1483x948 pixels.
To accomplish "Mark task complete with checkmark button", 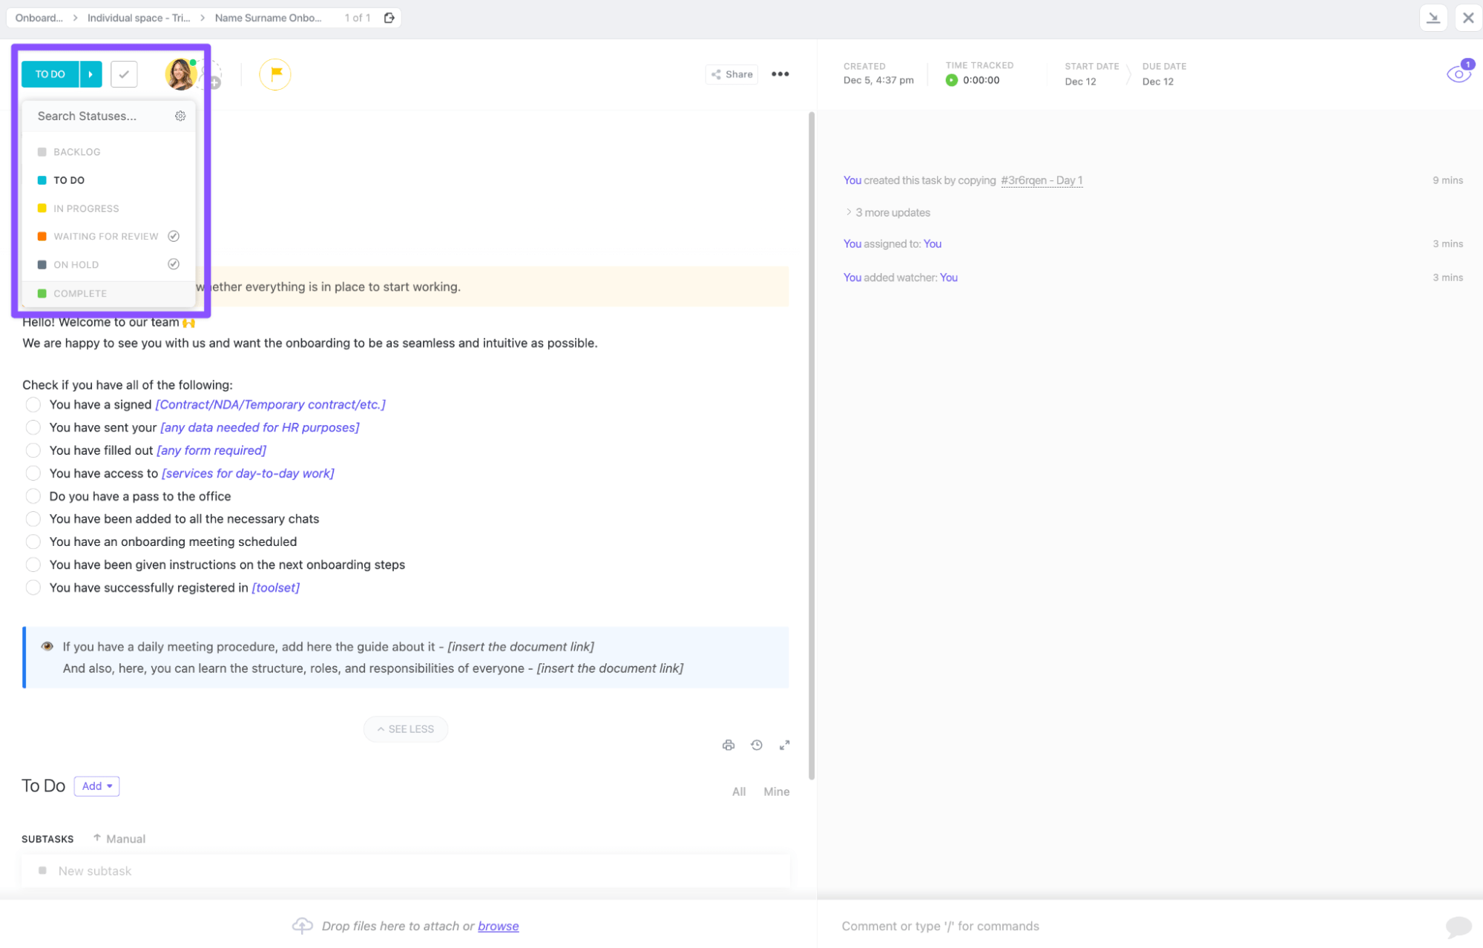I will pyautogui.click(x=124, y=74).
